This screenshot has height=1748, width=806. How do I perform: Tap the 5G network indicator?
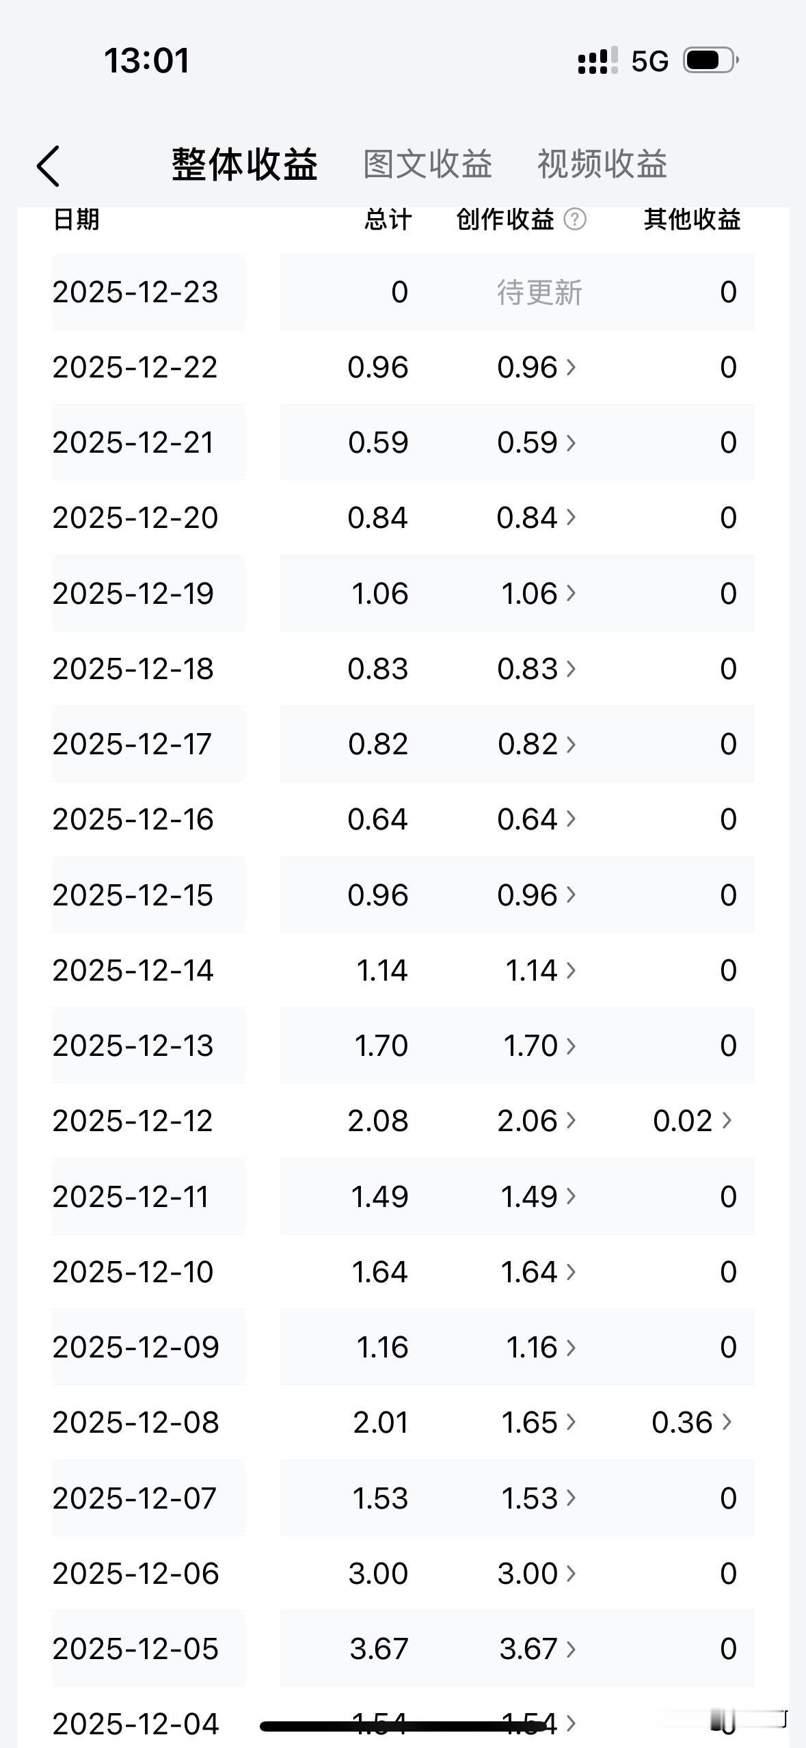tap(649, 62)
